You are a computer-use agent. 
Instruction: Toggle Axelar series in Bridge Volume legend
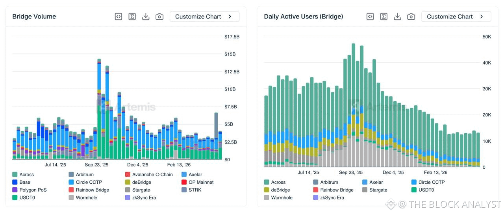[192, 175]
